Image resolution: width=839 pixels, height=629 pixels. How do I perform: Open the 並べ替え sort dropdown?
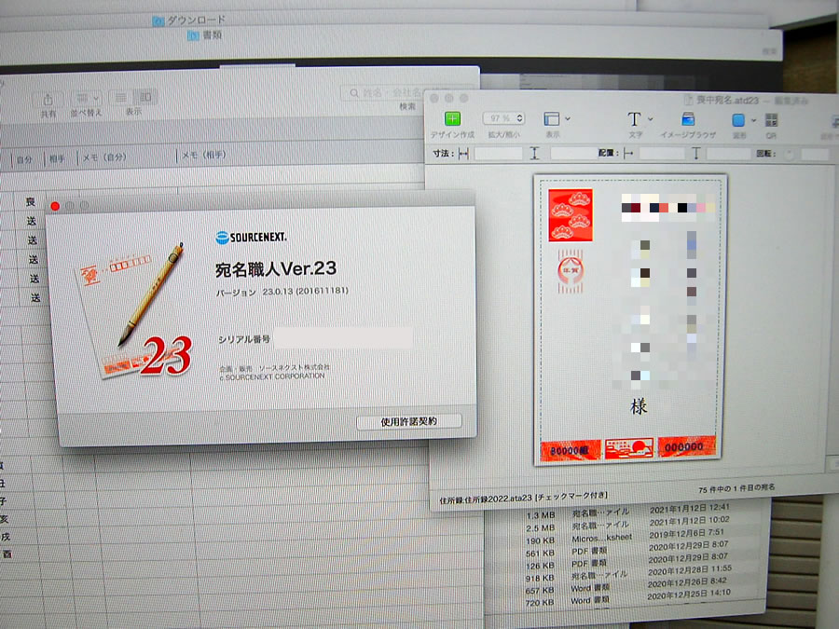87,99
